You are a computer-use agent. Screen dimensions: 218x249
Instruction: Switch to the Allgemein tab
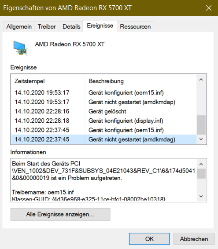point(19,26)
